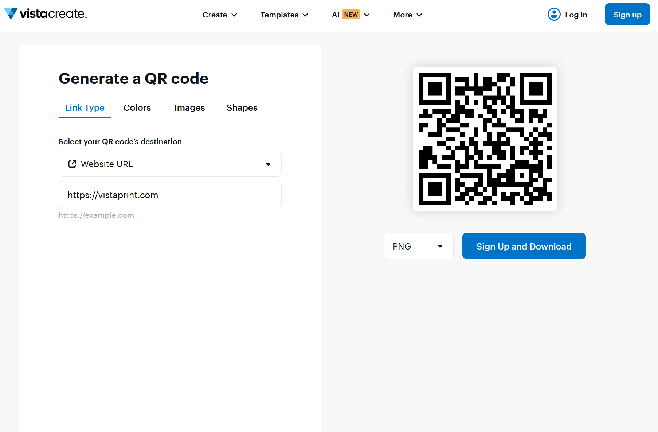Expand the chevron next to More
Image resolution: width=658 pixels, height=432 pixels.
419,15
